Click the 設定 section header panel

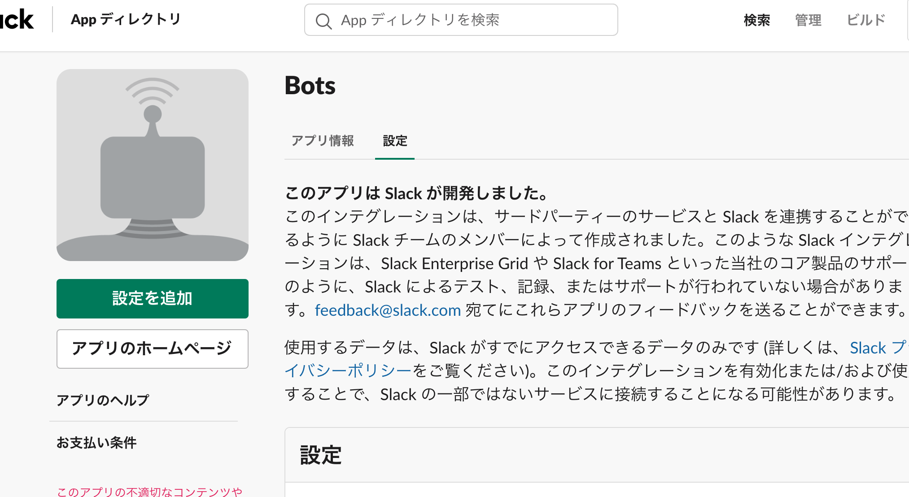(321, 455)
